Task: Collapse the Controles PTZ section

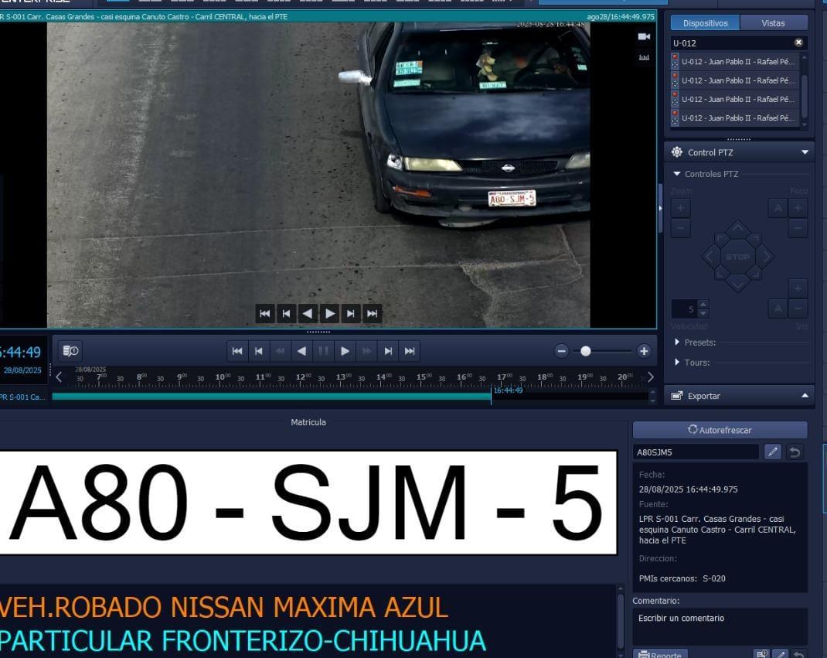Action: 677,174
